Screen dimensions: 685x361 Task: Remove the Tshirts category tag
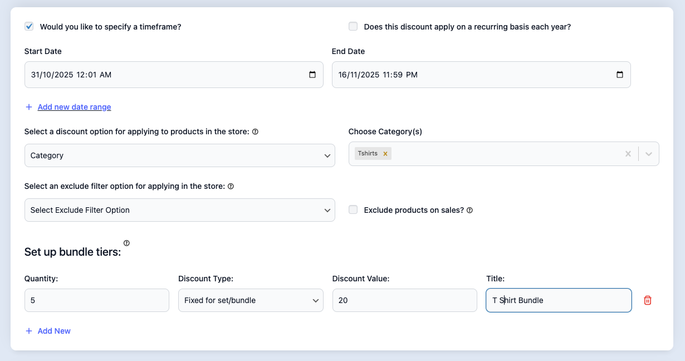[x=385, y=154]
